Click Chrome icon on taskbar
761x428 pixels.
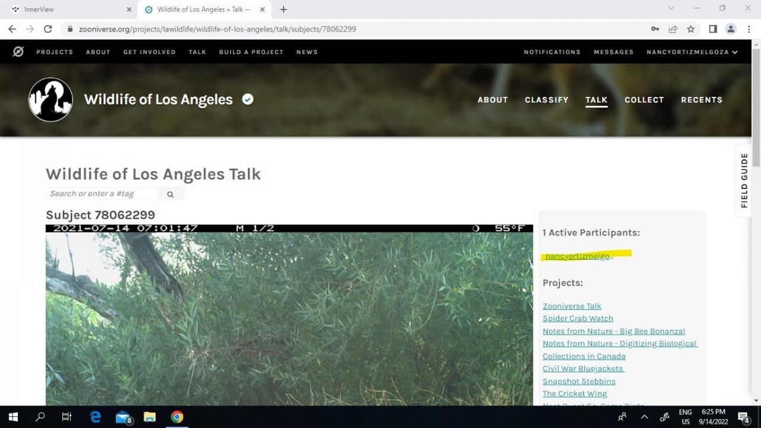click(x=177, y=417)
